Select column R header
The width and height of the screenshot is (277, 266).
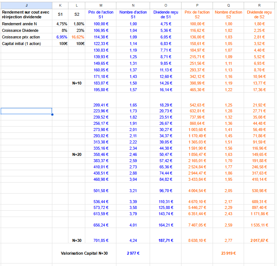click(x=259, y=5)
